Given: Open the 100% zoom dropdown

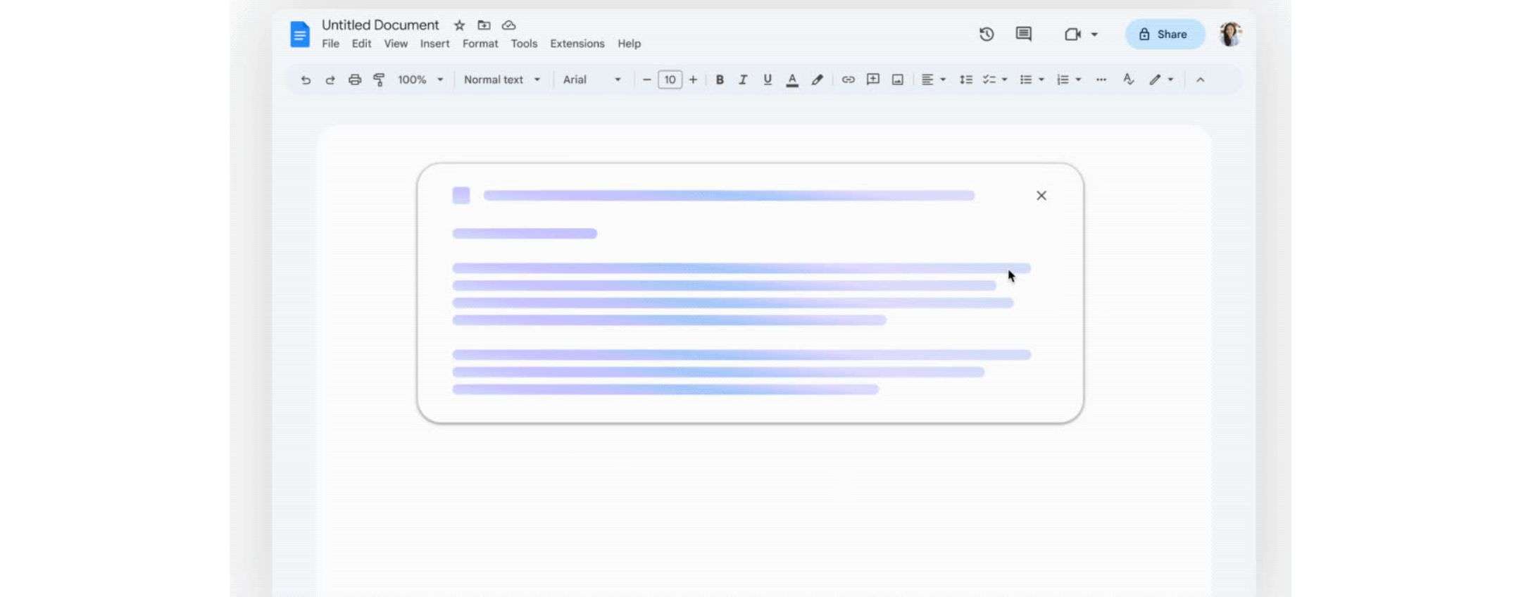Looking at the screenshot, I should click(420, 80).
